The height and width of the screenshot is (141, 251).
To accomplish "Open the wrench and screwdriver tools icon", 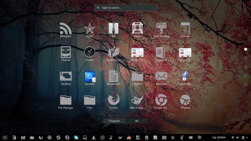I will click(x=173, y=137).
